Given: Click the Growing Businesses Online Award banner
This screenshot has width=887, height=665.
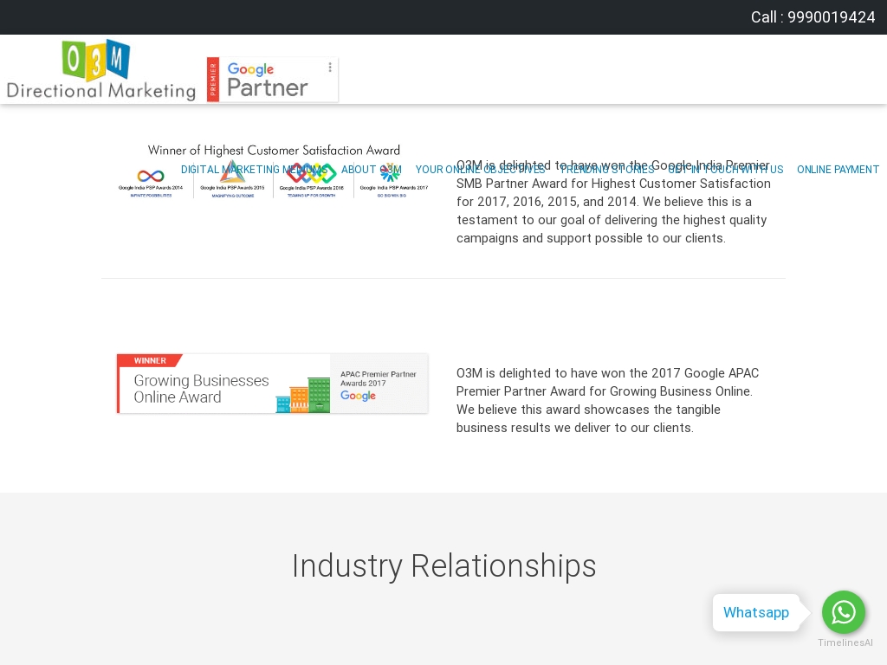Looking at the screenshot, I should coord(272,384).
